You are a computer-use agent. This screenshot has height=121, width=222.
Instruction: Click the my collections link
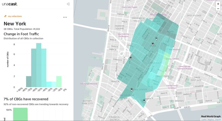click(15, 16)
